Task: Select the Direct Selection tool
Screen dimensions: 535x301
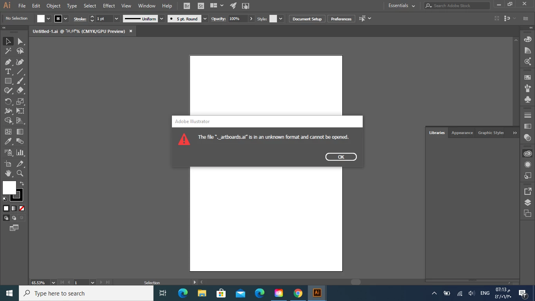Action: click(20, 41)
